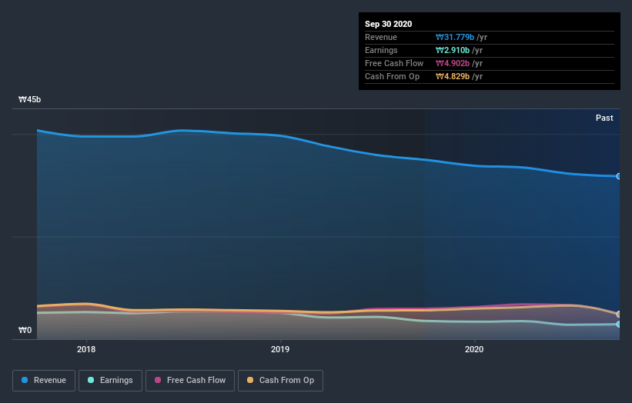This screenshot has width=632, height=403.
Task: Click the Past label
Action: point(604,118)
